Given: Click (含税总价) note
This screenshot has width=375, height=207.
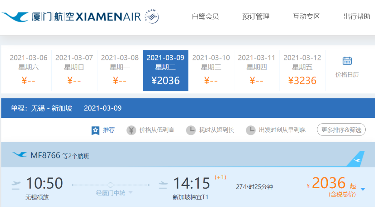Looking at the screenshot, I should 342,194.
